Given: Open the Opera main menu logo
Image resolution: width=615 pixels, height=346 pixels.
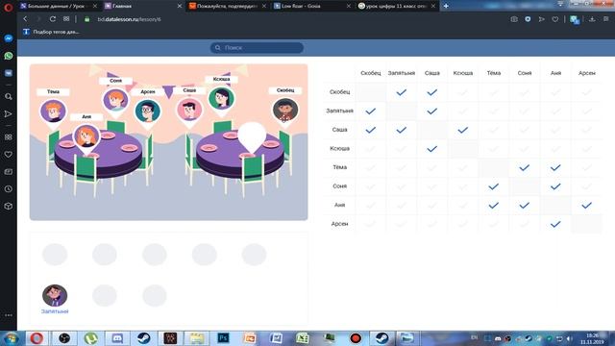Looking at the screenshot, I should (x=9, y=7).
